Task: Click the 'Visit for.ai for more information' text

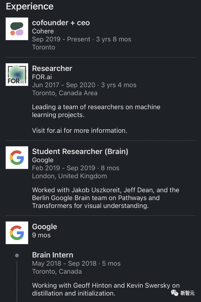Action: pos(79,131)
